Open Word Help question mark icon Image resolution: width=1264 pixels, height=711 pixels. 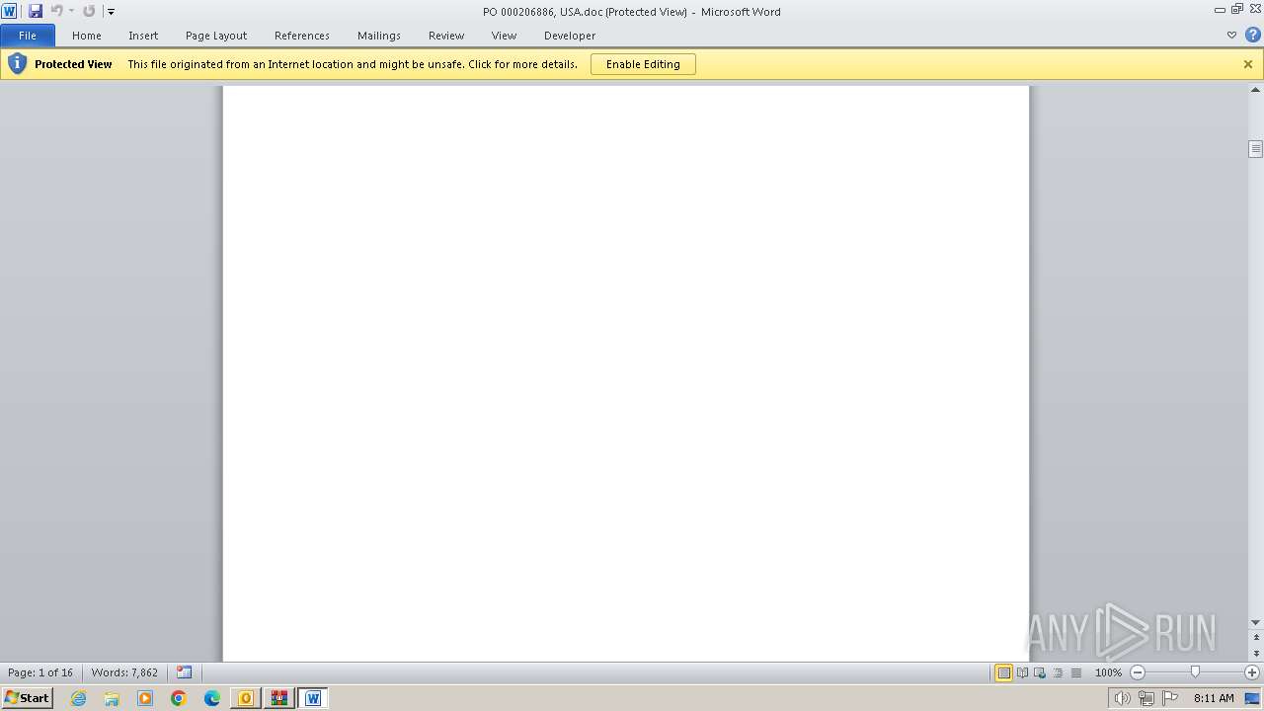pos(1253,35)
